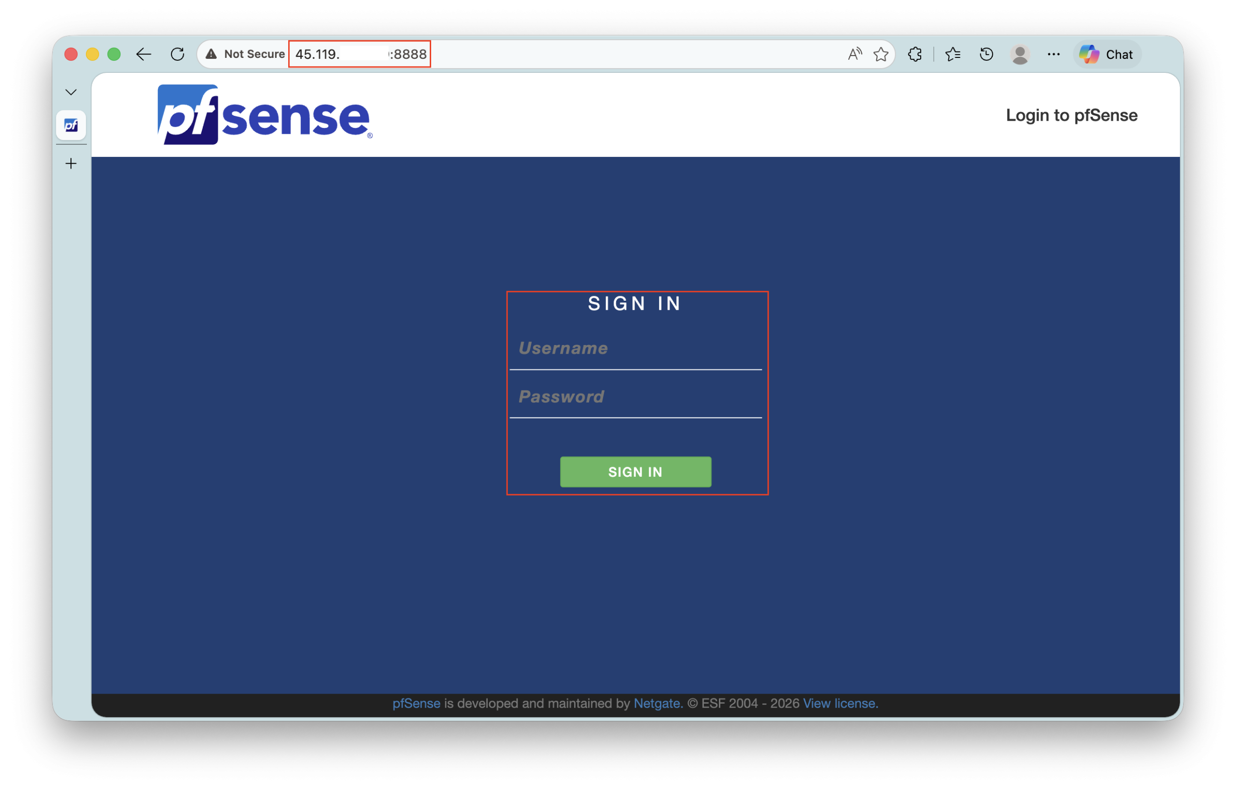
Task: Open browser History clock icon
Action: tap(986, 55)
